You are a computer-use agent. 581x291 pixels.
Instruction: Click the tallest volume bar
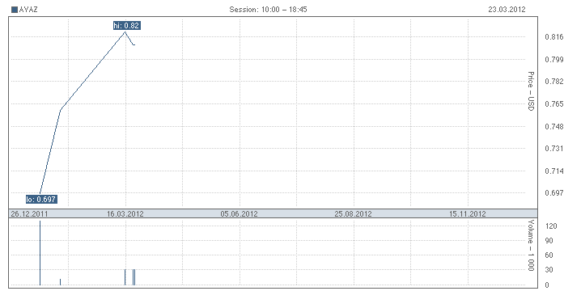40,253
